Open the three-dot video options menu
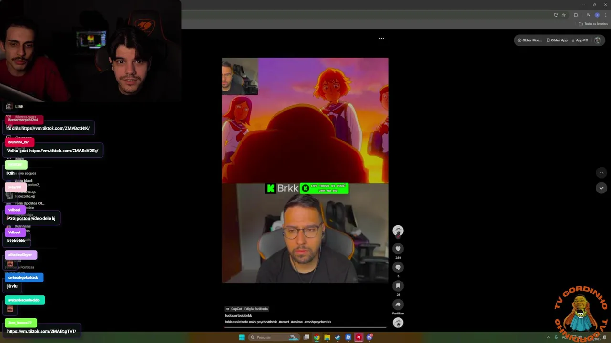 [381, 38]
